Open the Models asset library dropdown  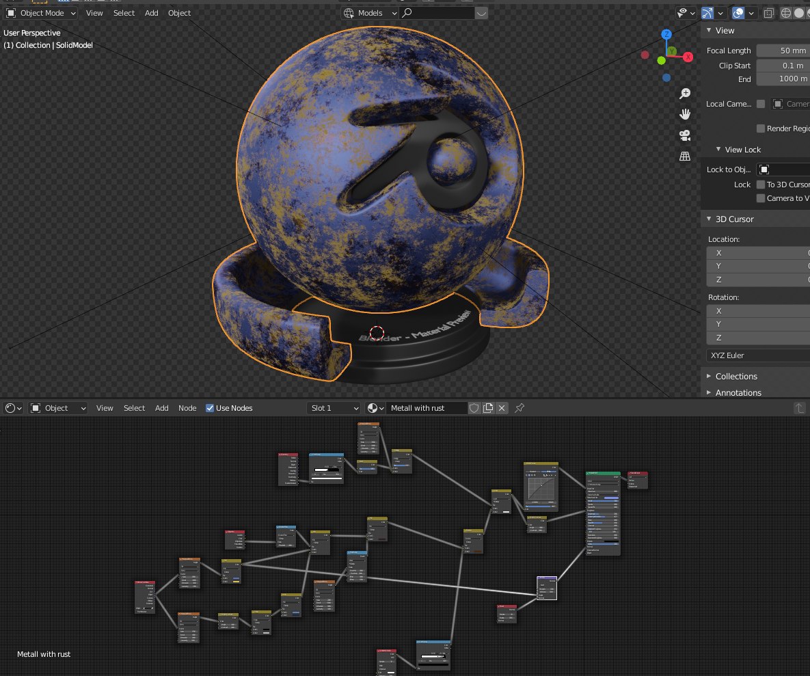pos(370,13)
